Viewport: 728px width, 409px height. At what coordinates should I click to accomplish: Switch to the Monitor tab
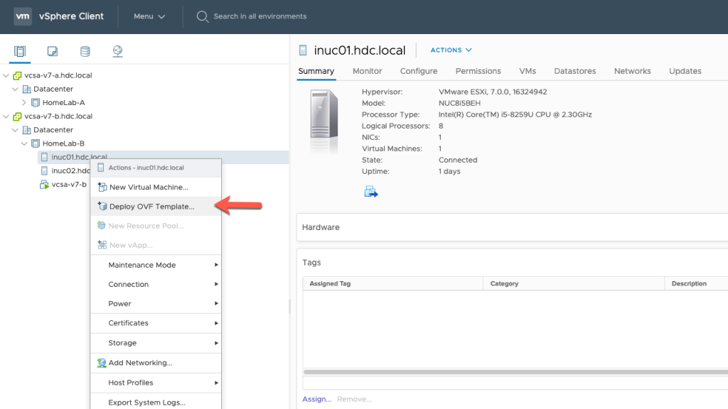(368, 71)
